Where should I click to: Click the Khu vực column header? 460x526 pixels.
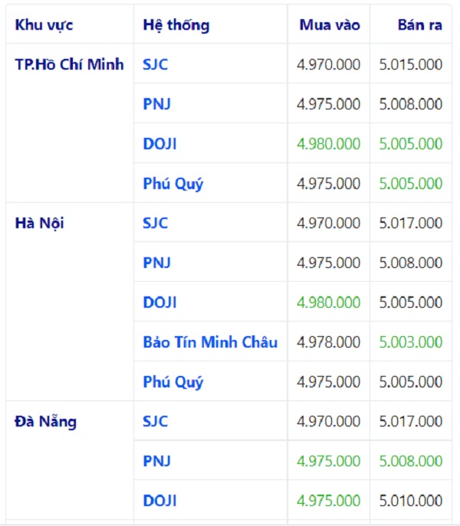(44, 25)
